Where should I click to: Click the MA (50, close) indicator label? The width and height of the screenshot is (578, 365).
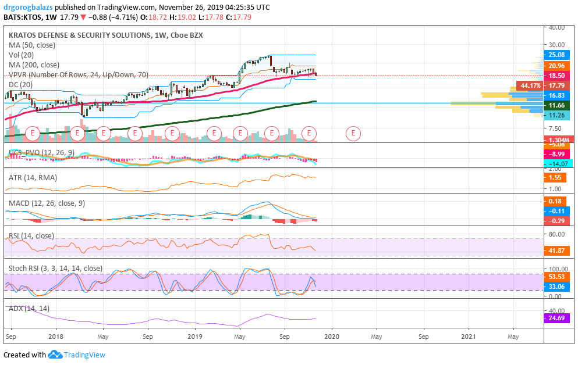[x=32, y=45]
